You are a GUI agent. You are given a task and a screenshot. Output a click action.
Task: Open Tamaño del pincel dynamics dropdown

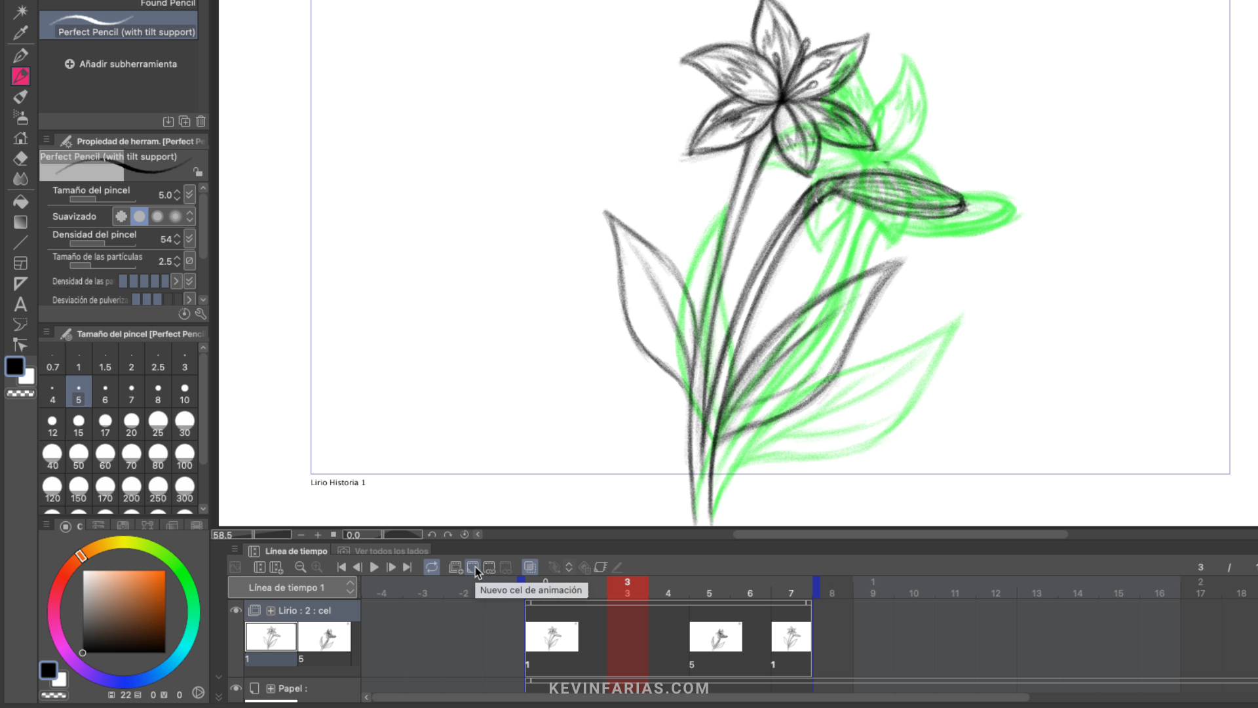click(x=189, y=195)
